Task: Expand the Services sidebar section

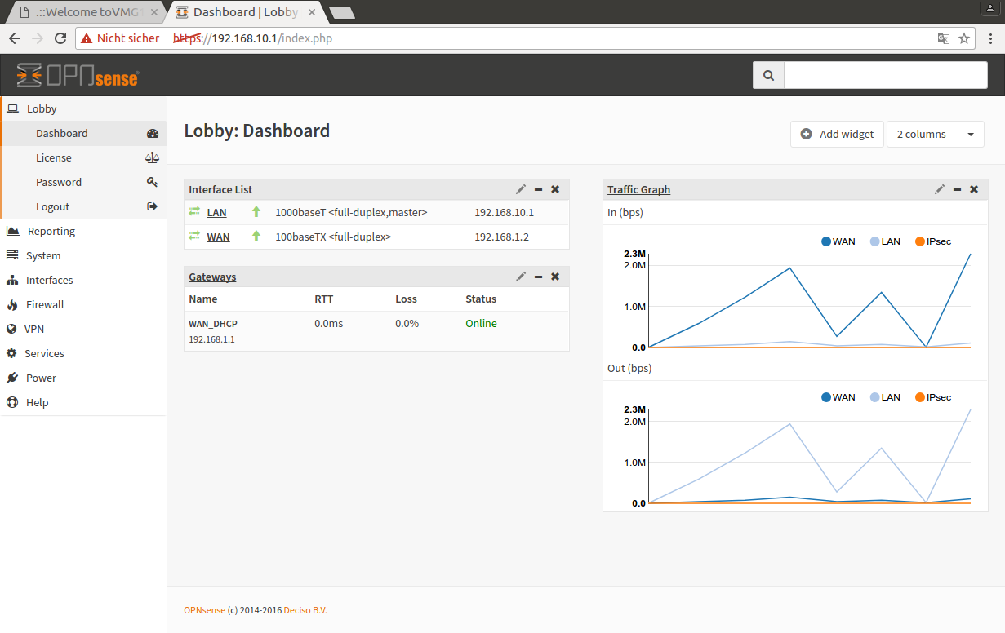Action: (x=44, y=353)
